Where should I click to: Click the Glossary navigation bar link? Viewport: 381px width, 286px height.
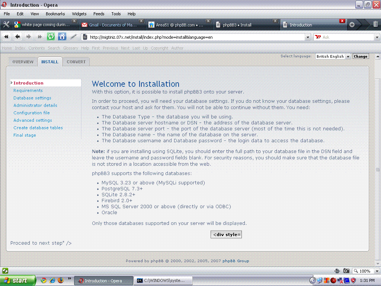coord(70,48)
